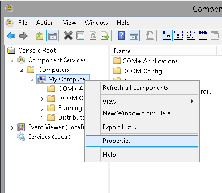Click the Export List toolbar icon
The height and width of the screenshot is (193, 222).
[x=105, y=36]
